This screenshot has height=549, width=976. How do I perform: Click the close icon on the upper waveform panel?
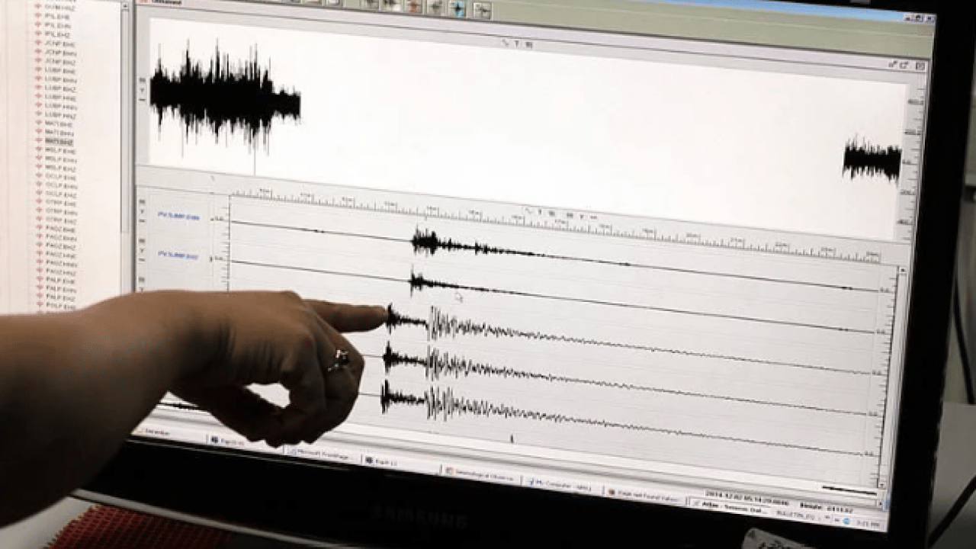pyautogui.click(x=920, y=66)
